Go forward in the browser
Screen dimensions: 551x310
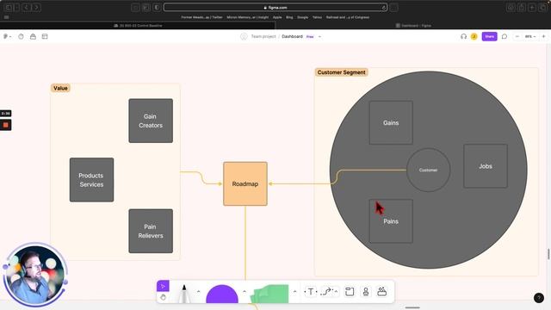point(36,8)
